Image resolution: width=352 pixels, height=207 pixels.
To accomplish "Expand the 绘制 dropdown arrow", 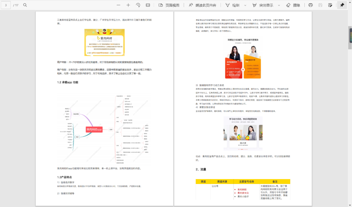I will (x=245, y=5).
